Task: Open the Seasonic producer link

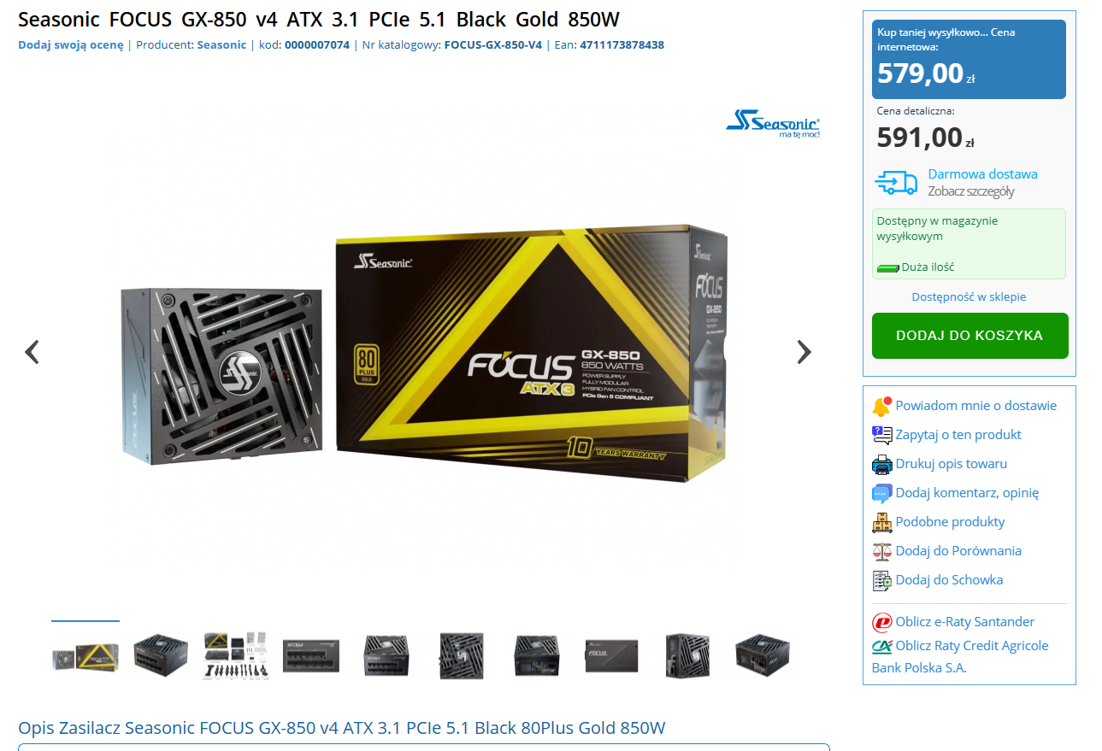Action: (x=221, y=45)
